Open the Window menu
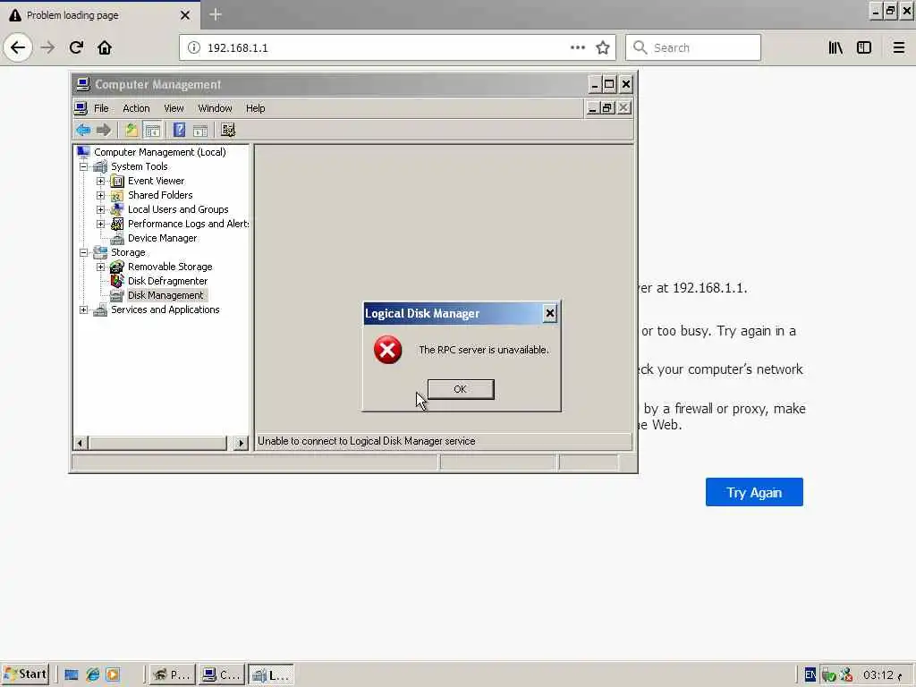Image resolution: width=916 pixels, height=687 pixels. [215, 108]
